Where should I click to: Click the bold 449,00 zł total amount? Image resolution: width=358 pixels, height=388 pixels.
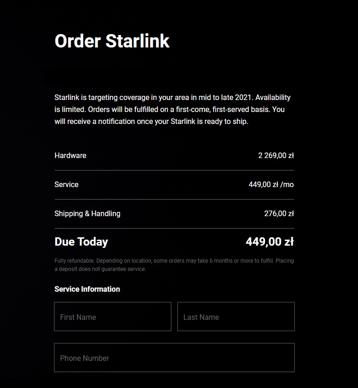270,242
